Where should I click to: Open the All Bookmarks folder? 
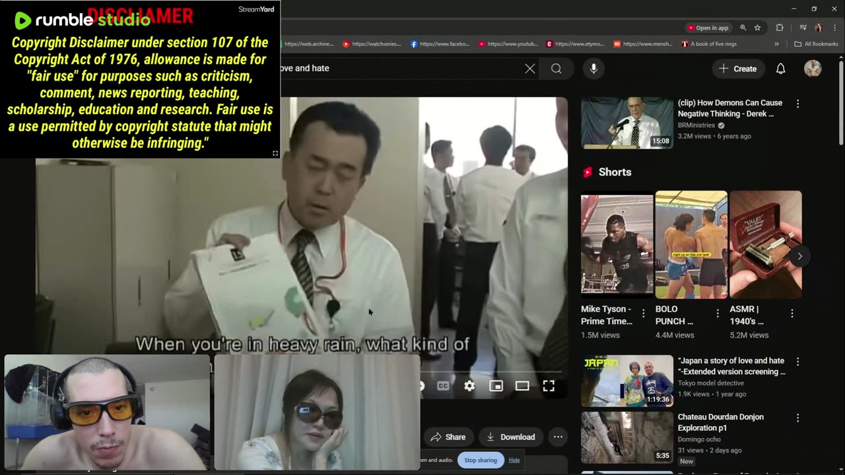816,44
